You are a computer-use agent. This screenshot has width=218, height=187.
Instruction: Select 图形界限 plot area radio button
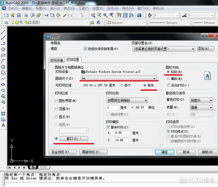click(56, 101)
